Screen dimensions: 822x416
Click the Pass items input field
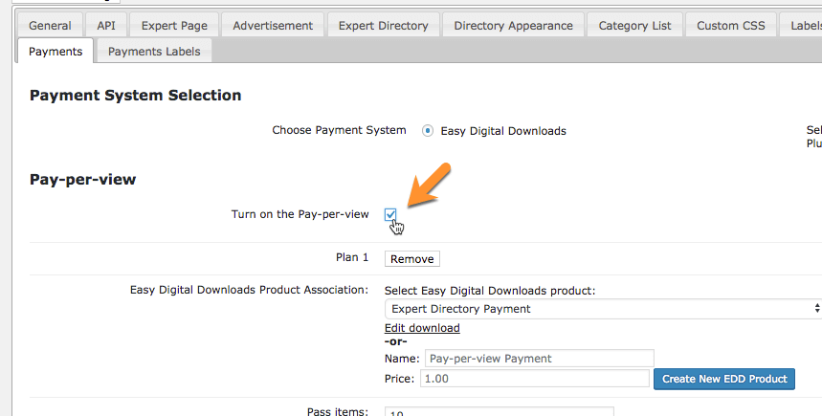tap(499, 411)
